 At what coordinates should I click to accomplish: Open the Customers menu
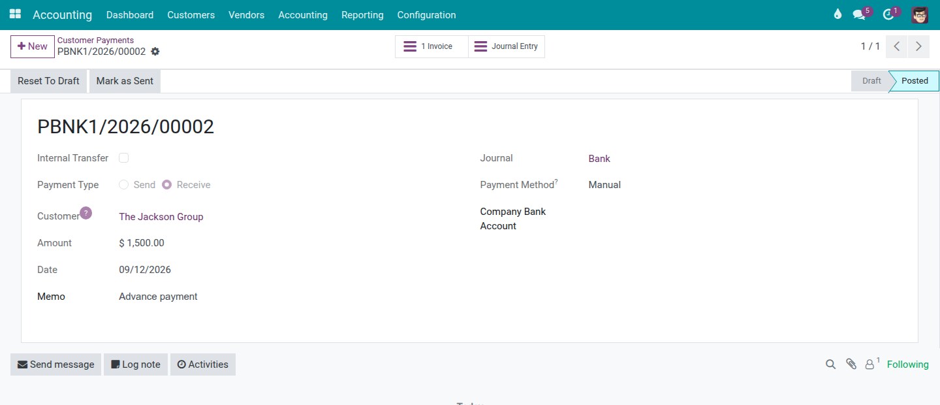191,14
